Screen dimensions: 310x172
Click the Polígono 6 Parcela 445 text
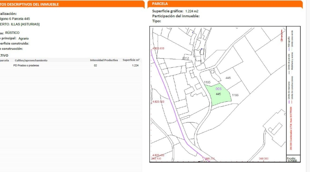15,19
